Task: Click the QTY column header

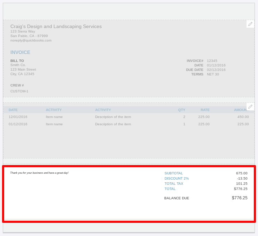Action: pyautogui.click(x=182, y=110)
